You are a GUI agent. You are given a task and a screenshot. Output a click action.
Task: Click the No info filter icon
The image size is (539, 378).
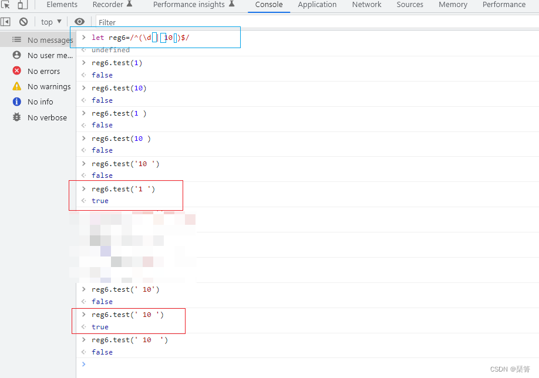tap(17, 102)
